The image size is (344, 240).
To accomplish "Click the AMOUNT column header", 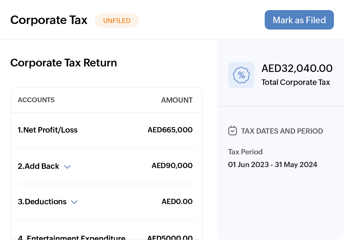I will point(177,100).
